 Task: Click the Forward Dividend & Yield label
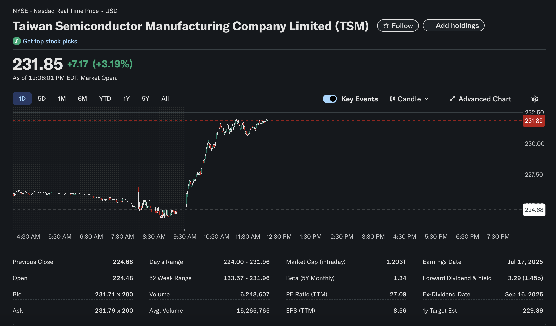point(457,278)
